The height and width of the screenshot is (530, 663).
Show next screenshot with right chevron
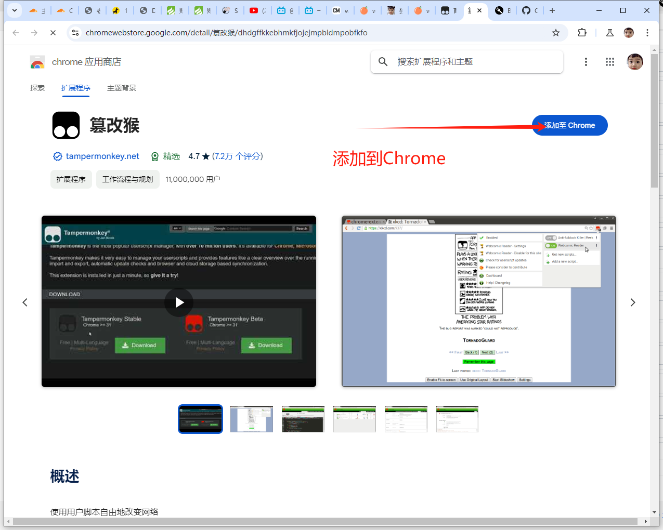[x=633, y=302]
